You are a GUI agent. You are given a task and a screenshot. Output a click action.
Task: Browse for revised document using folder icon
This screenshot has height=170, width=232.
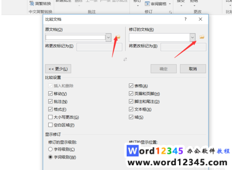[x=202, y=37]
